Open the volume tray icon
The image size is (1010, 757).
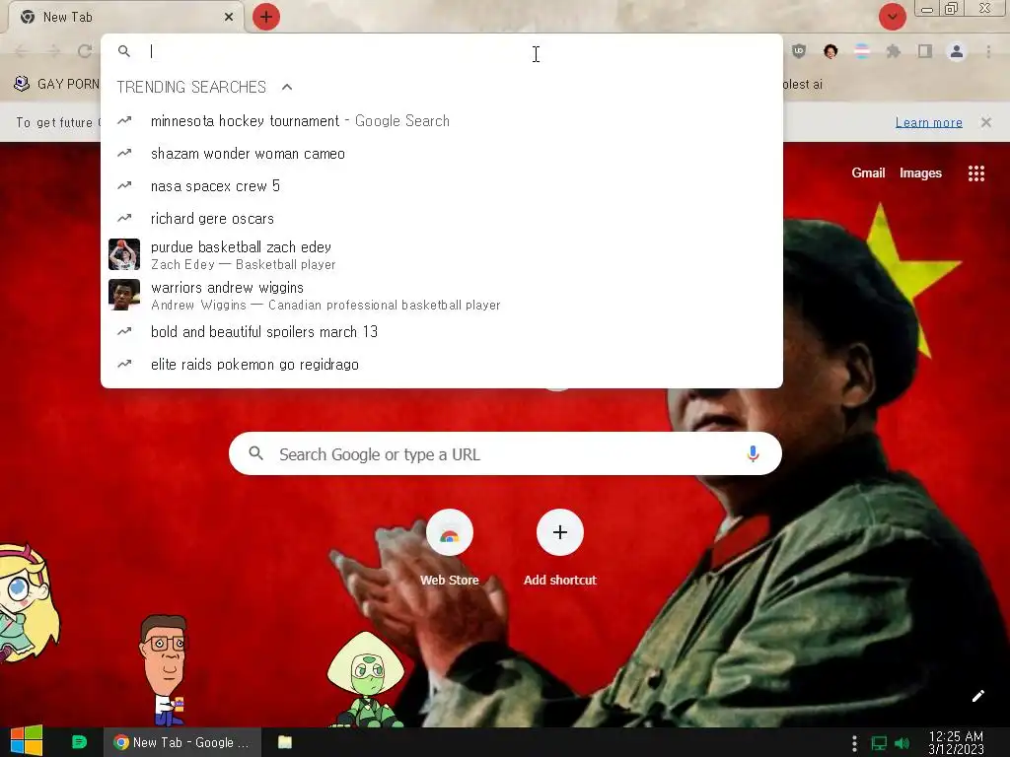[902, 743]
